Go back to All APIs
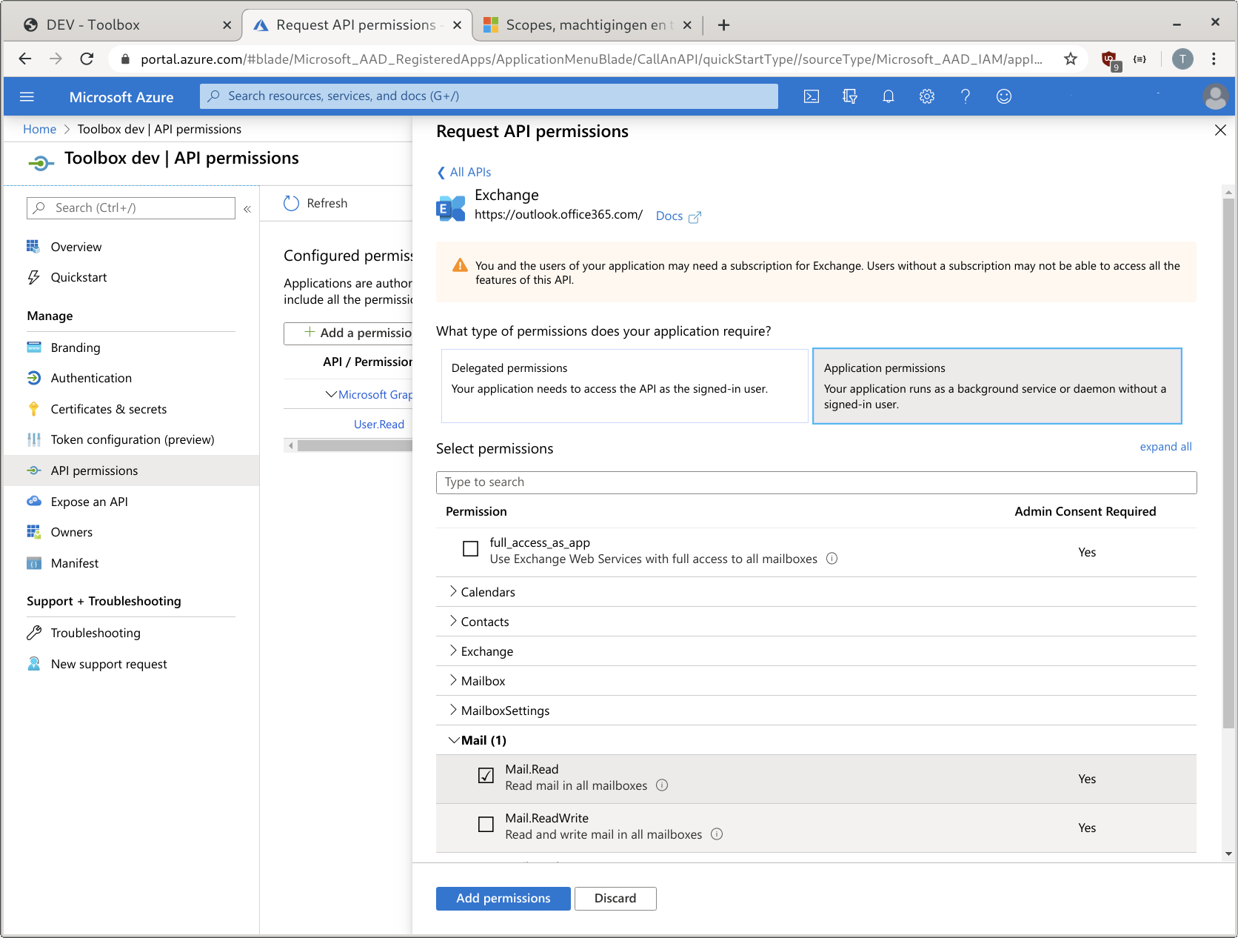 point(464,172)
